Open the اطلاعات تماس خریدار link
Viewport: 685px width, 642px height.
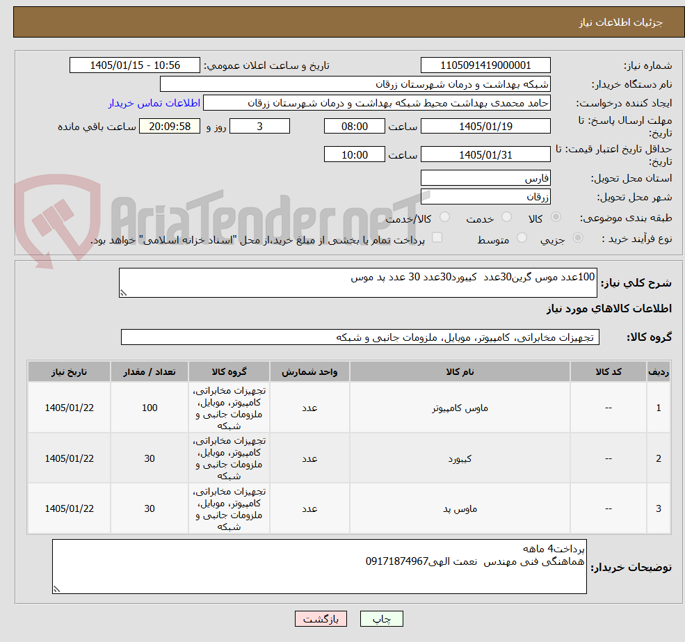(x=154, y=103)
